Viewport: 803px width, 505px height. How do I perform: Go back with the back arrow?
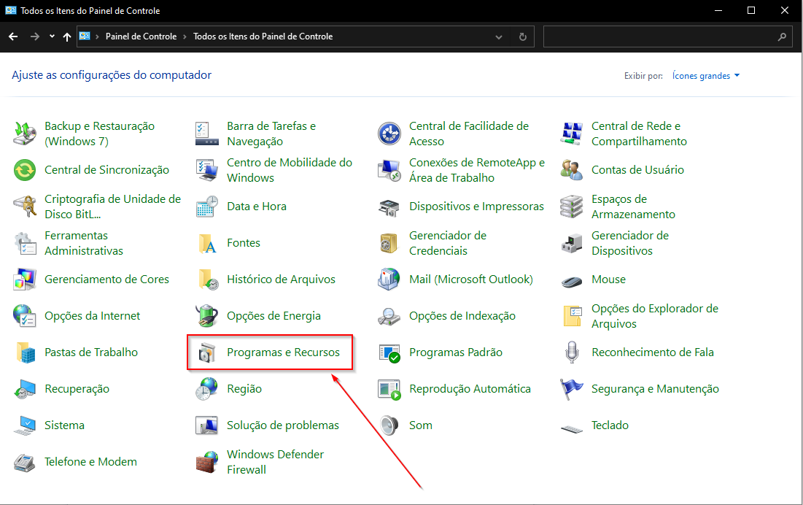point(13,36)
